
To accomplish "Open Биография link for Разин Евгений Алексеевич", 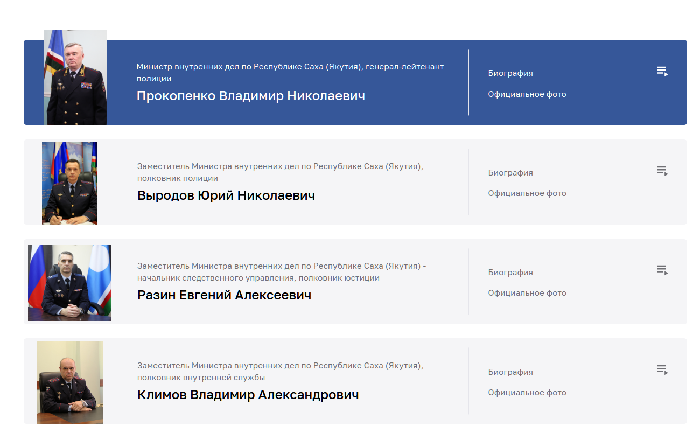I will [x=510, y=273].
